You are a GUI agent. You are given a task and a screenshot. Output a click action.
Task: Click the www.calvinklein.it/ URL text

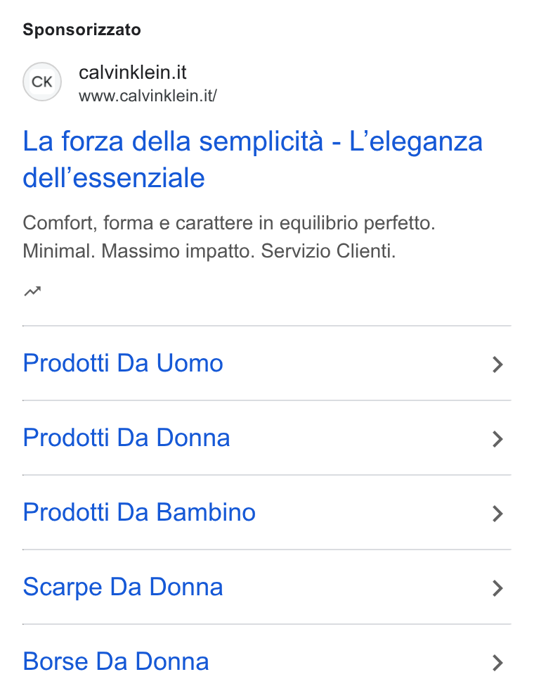(x=148, y=96)
